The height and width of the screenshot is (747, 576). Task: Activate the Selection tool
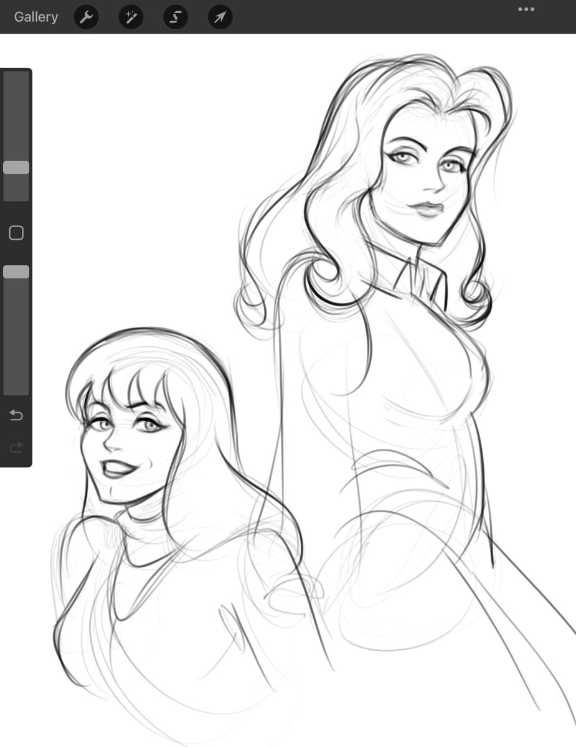(176, 17)
